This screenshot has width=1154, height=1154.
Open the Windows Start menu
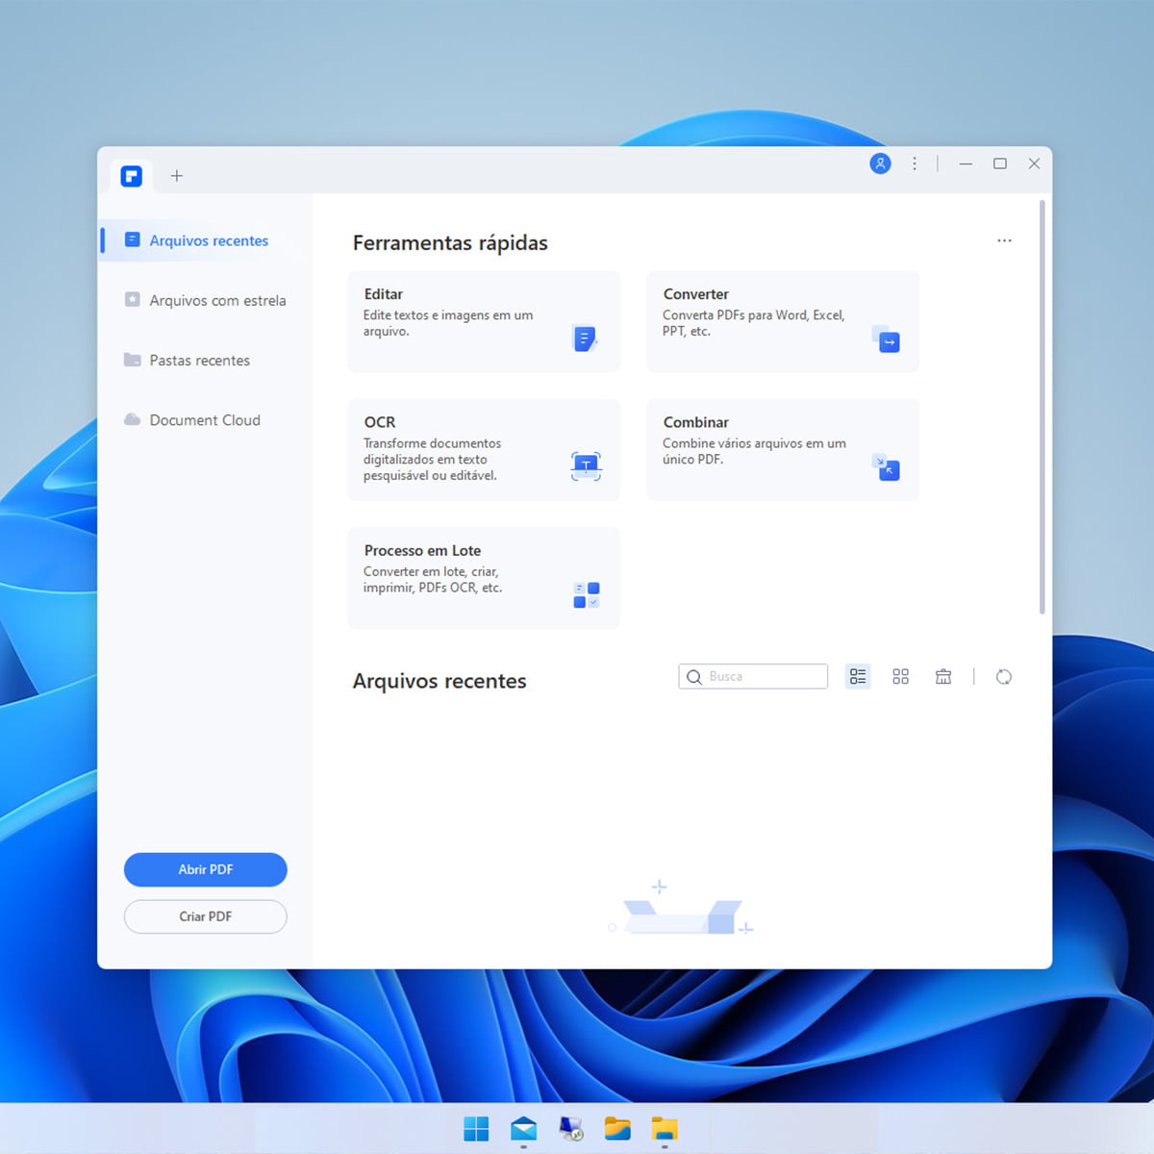pyautogui.click(x=476, y=1128)
